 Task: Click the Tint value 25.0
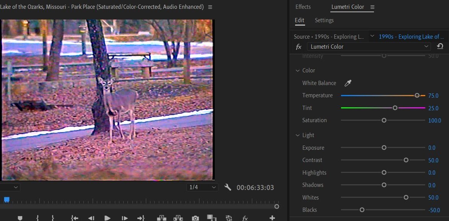pyautogui.click(x=433, y=108)
